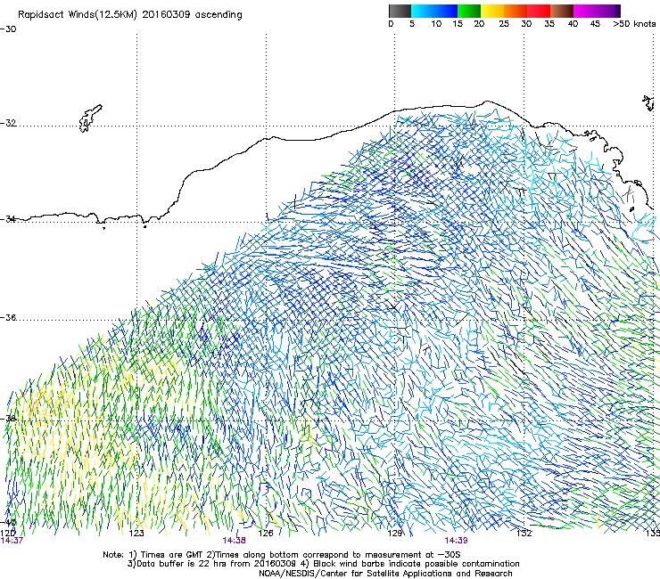
Task: Click the '40' legend scale value
Action: [x=573, y=24]
